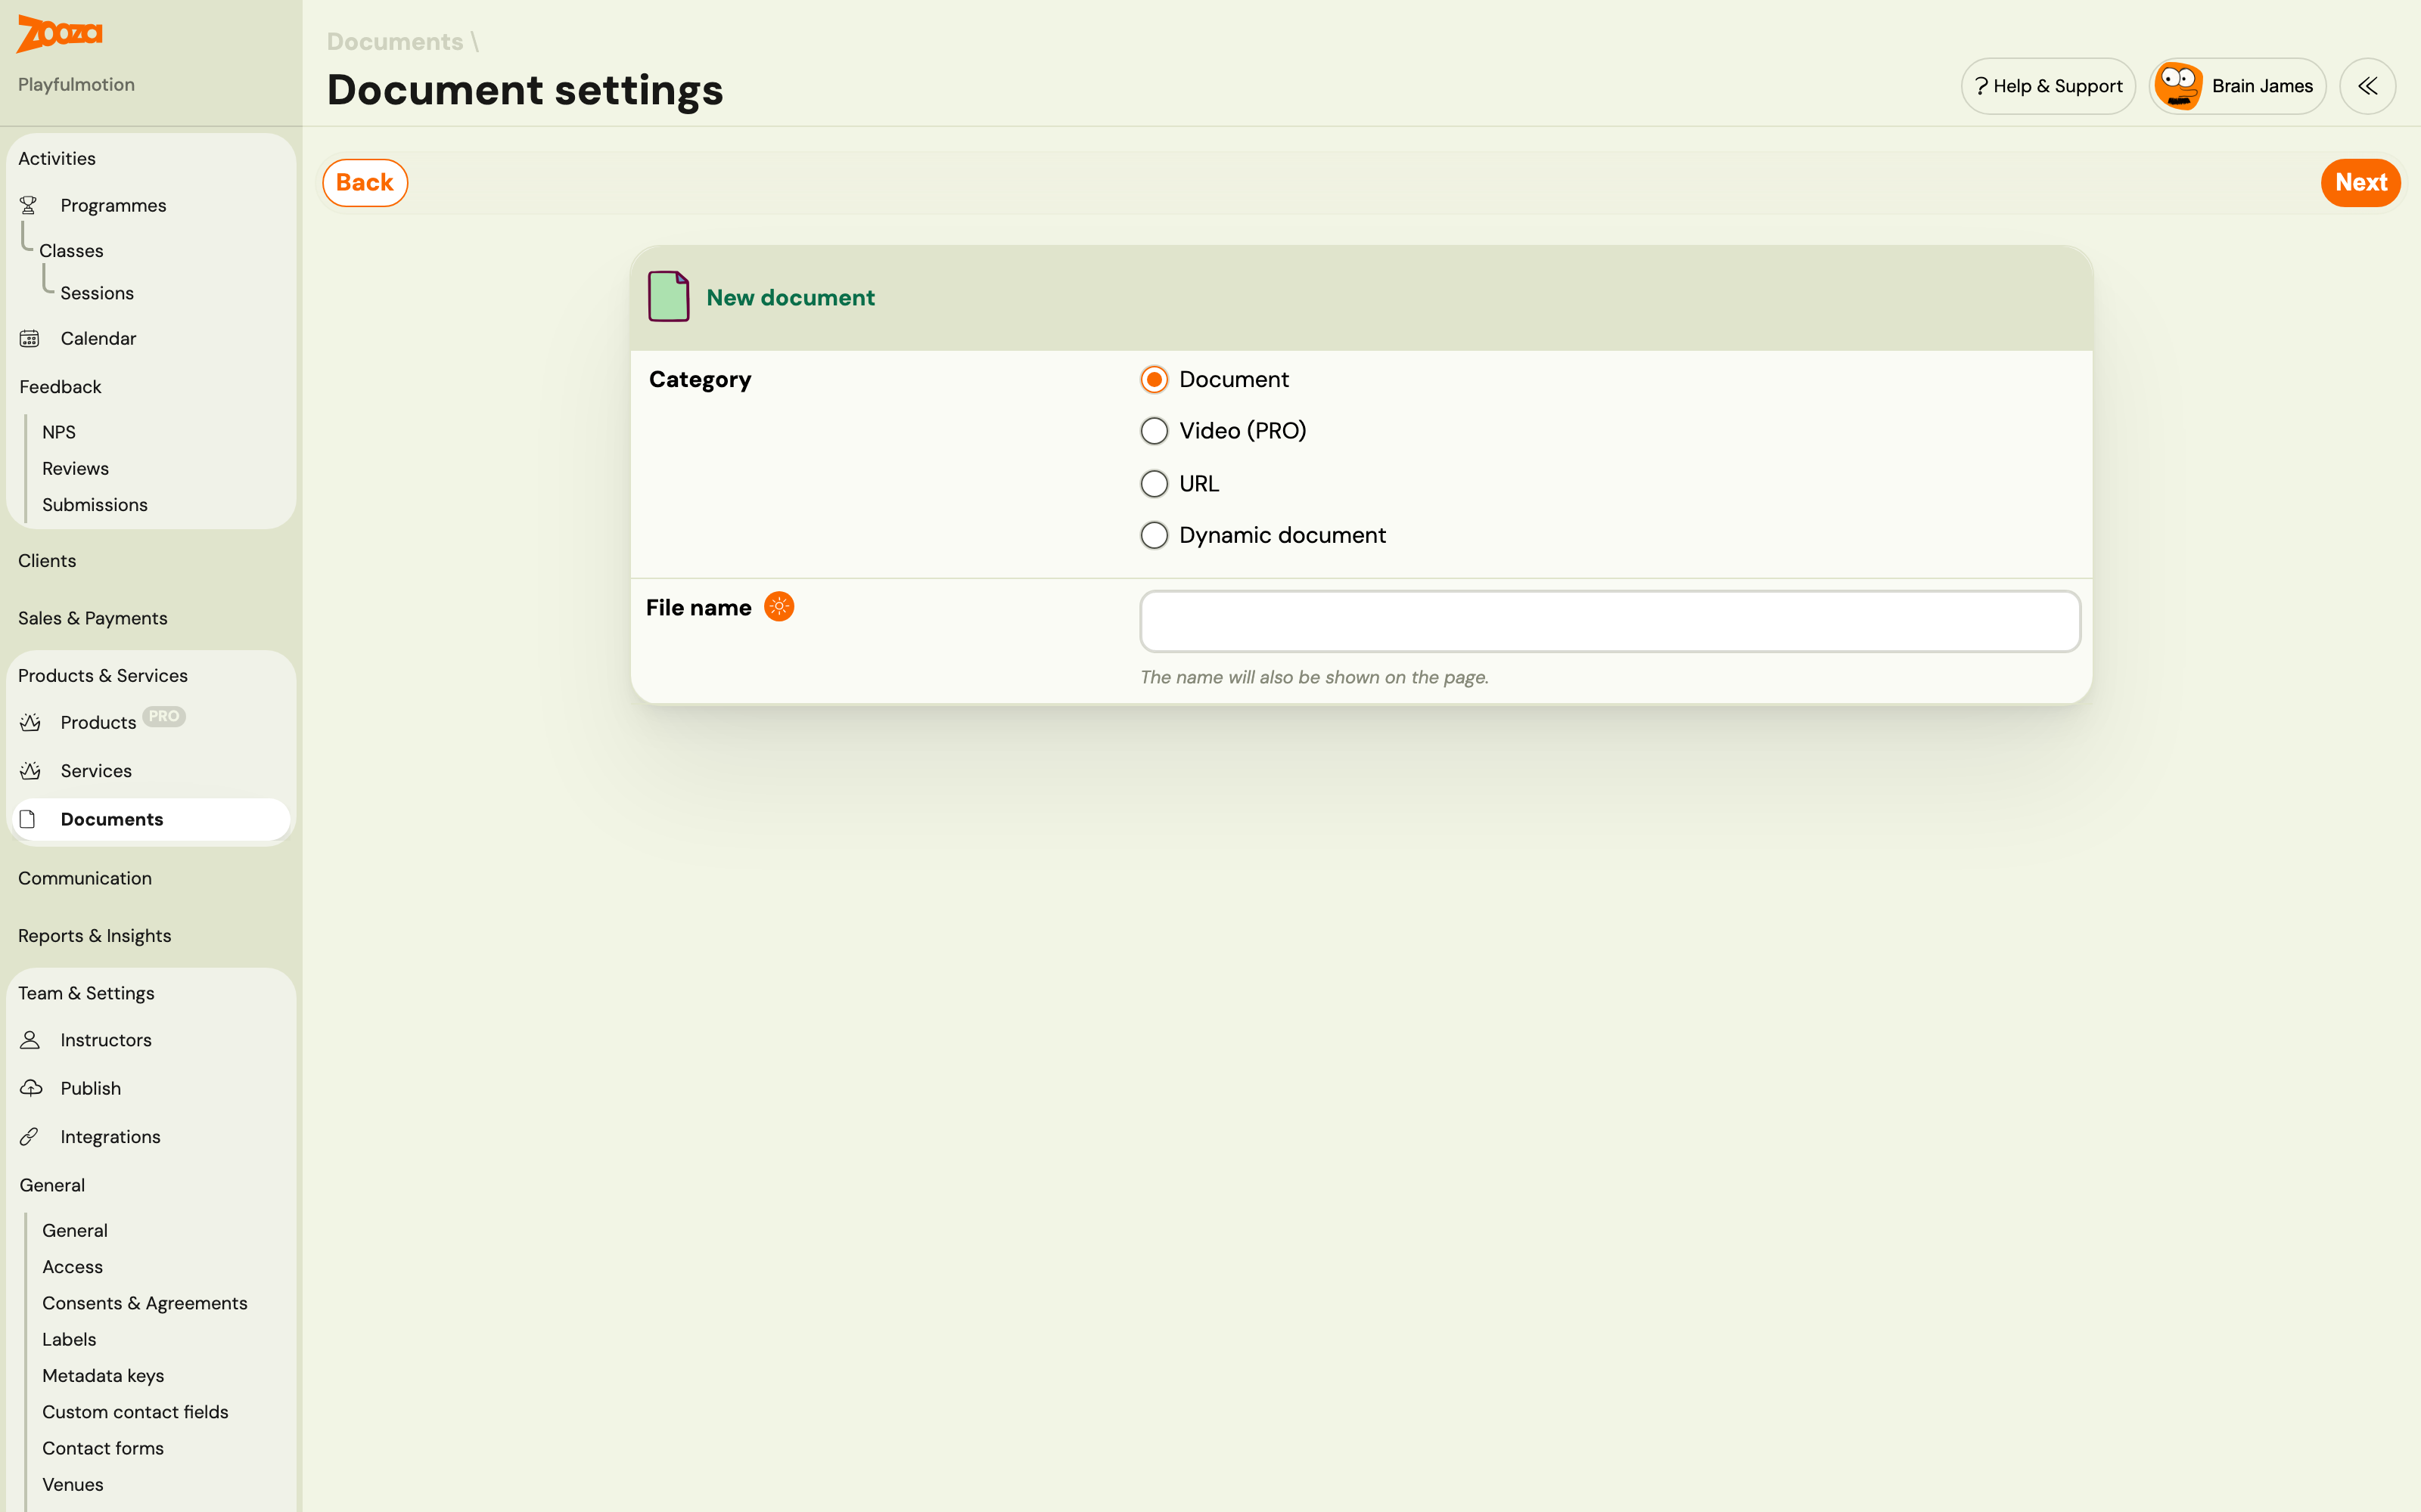Open Contact forms settings
The width and height of the screenshot is (2421, 1512).
click(103, 1448)
